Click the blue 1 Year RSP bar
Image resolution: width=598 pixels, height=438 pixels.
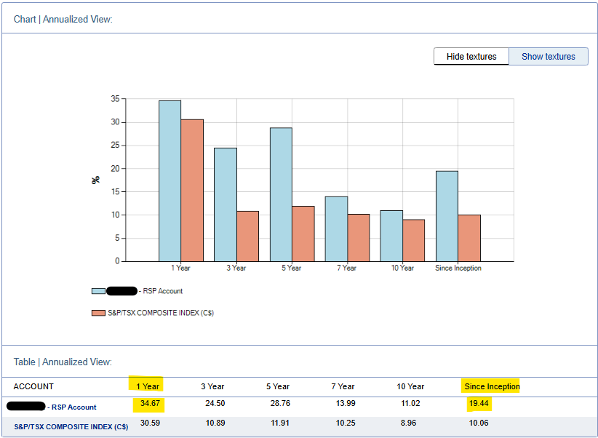[x=170, y=181]
